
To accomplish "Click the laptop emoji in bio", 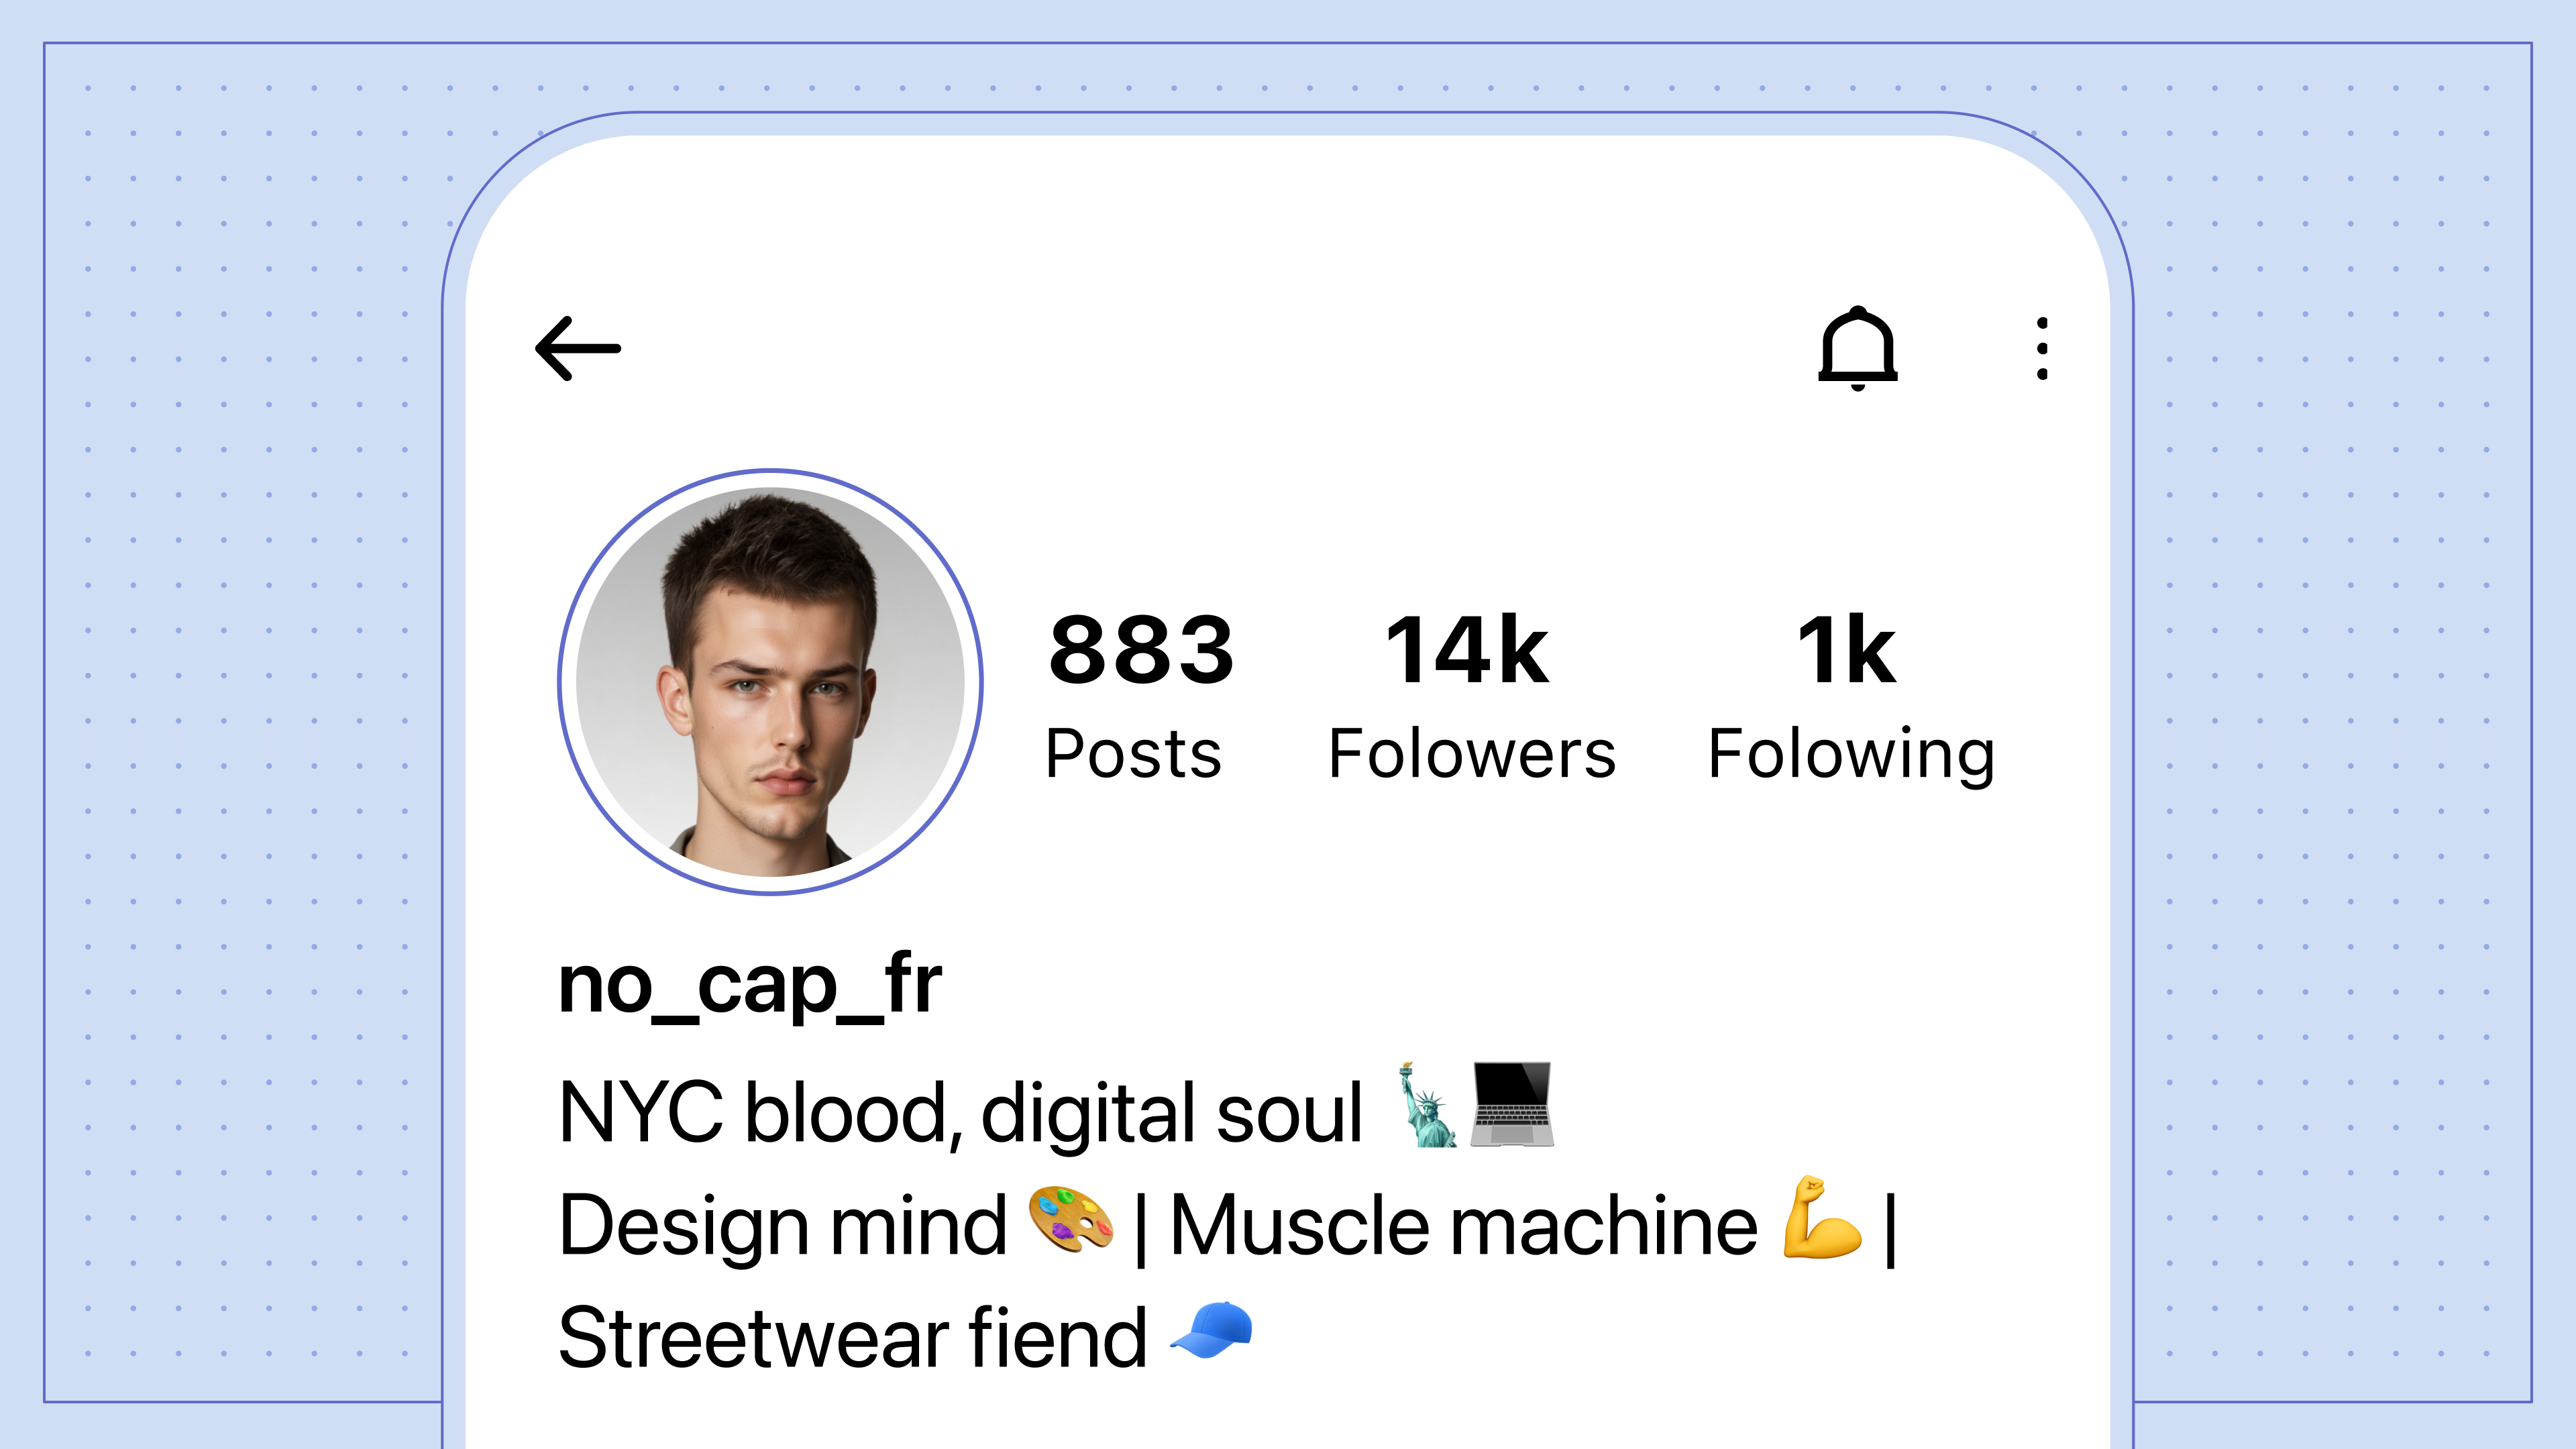I will (1511, 1105).
